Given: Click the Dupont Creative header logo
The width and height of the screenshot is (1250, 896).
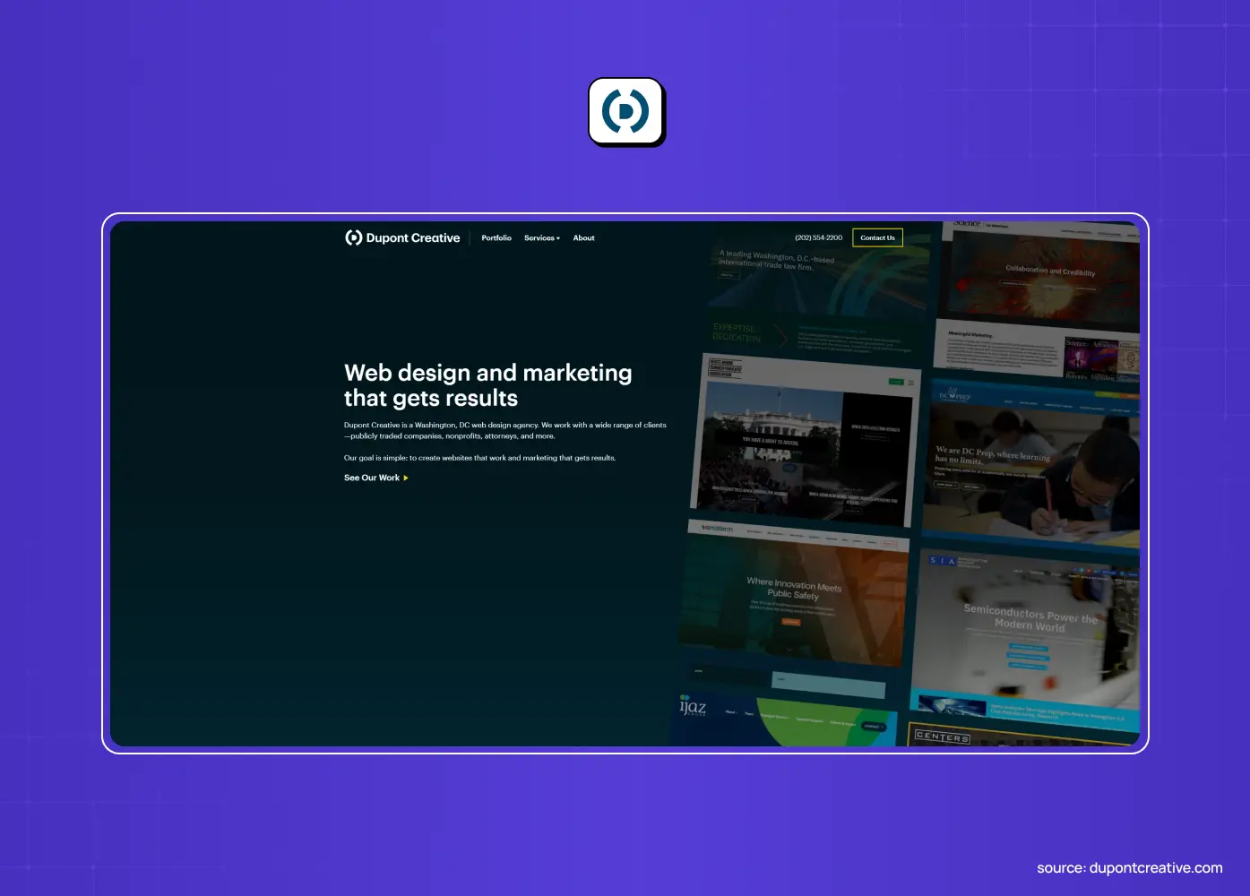Looking at the screenshot, I should (x=402, y=237).
